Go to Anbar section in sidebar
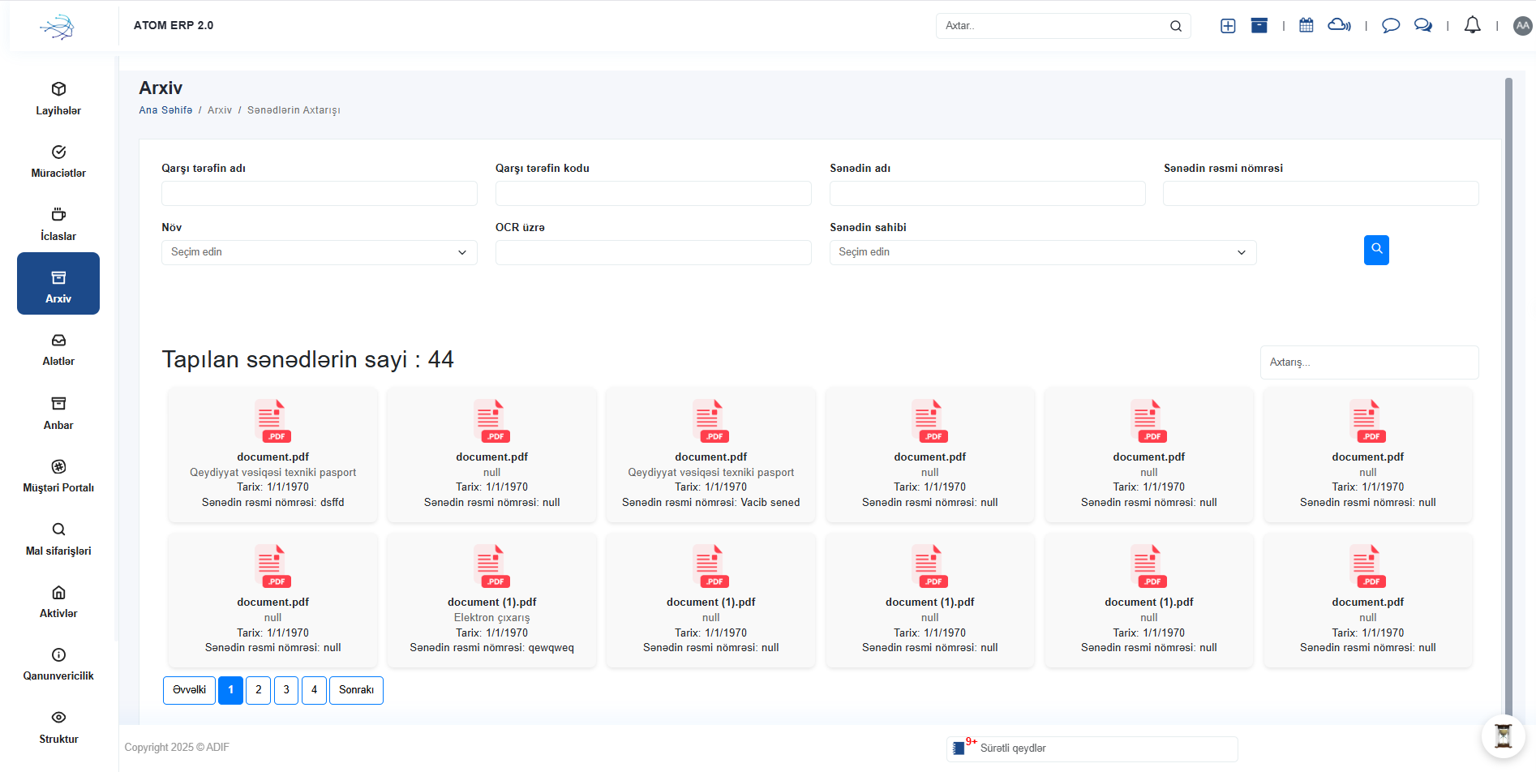 58,413
